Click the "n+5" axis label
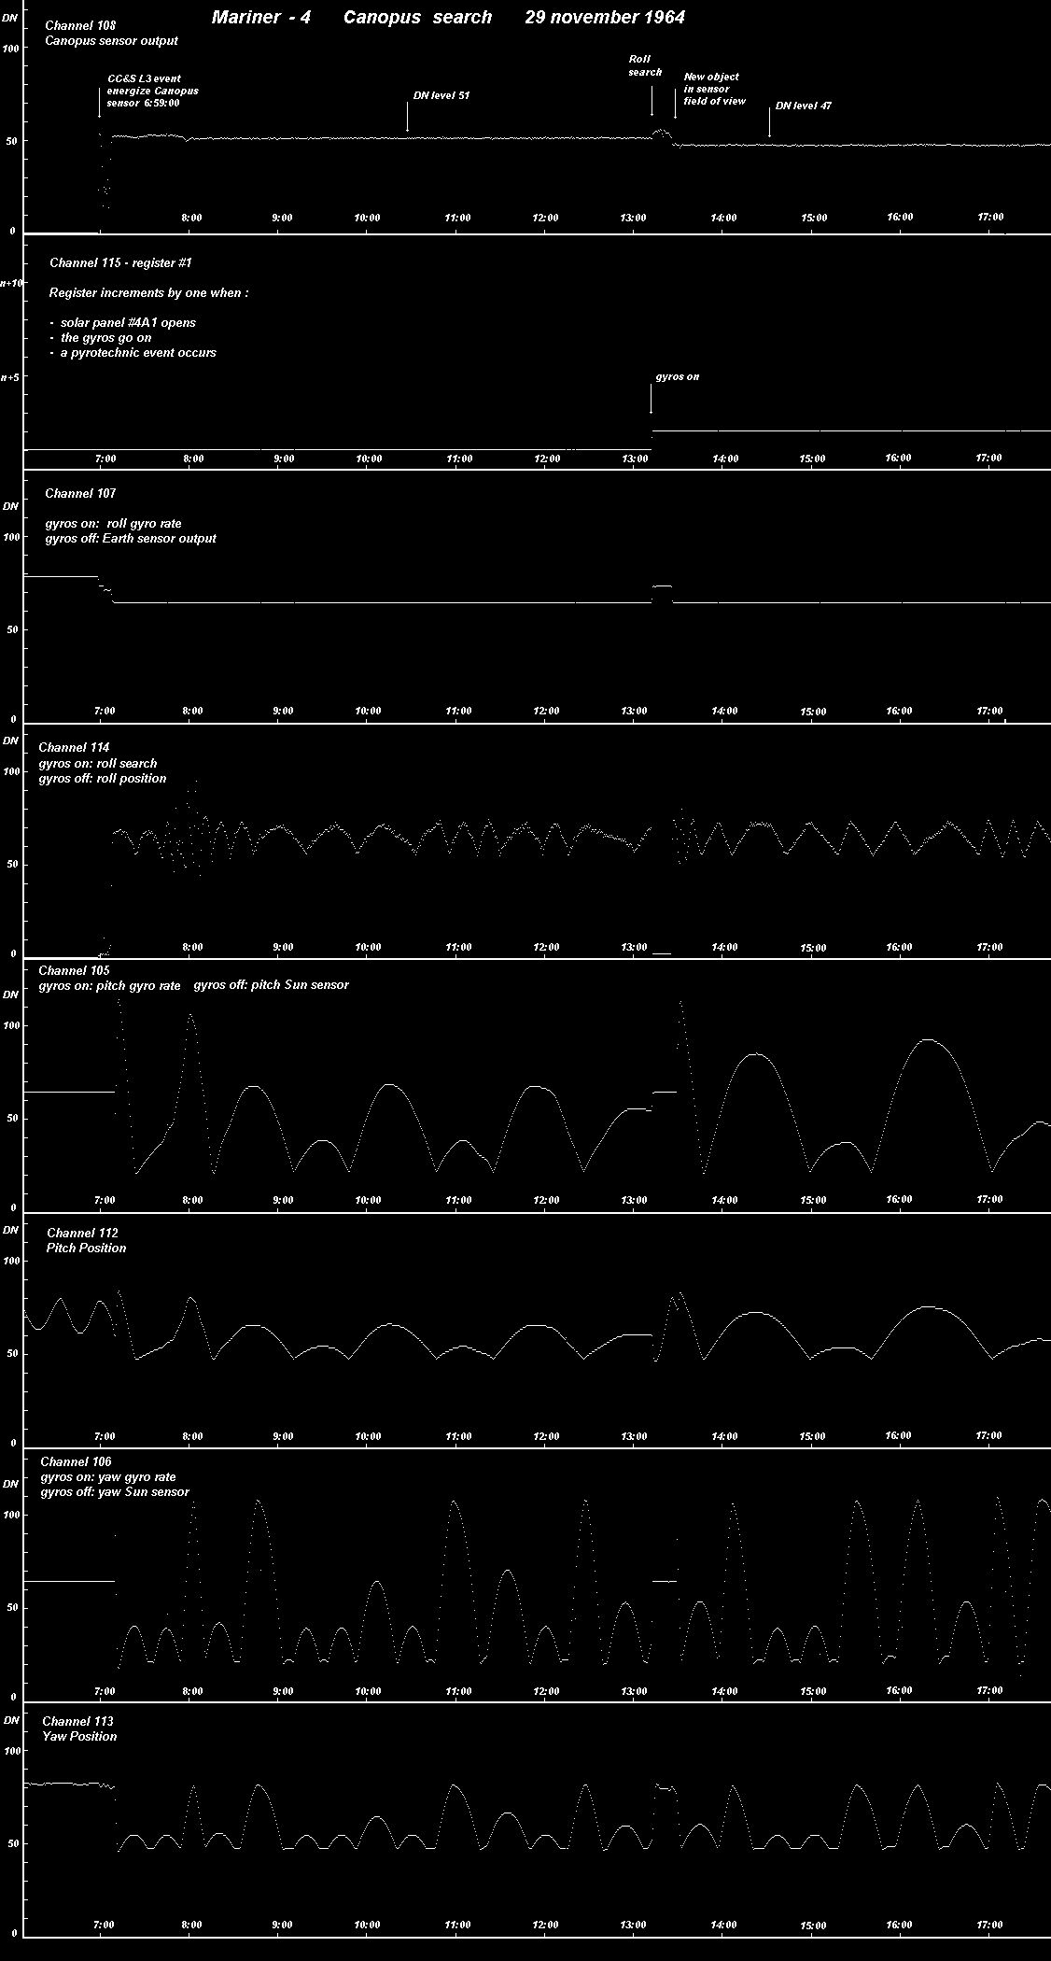Image resolution: width=1051 pixels, height=1961 pixels. pos(11,377)
